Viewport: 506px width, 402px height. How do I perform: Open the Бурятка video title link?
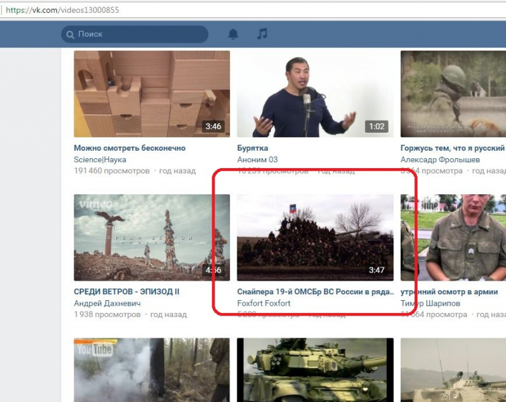(253, 148)
